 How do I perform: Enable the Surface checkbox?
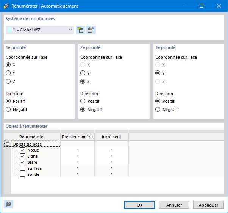[x=22, y=168]
